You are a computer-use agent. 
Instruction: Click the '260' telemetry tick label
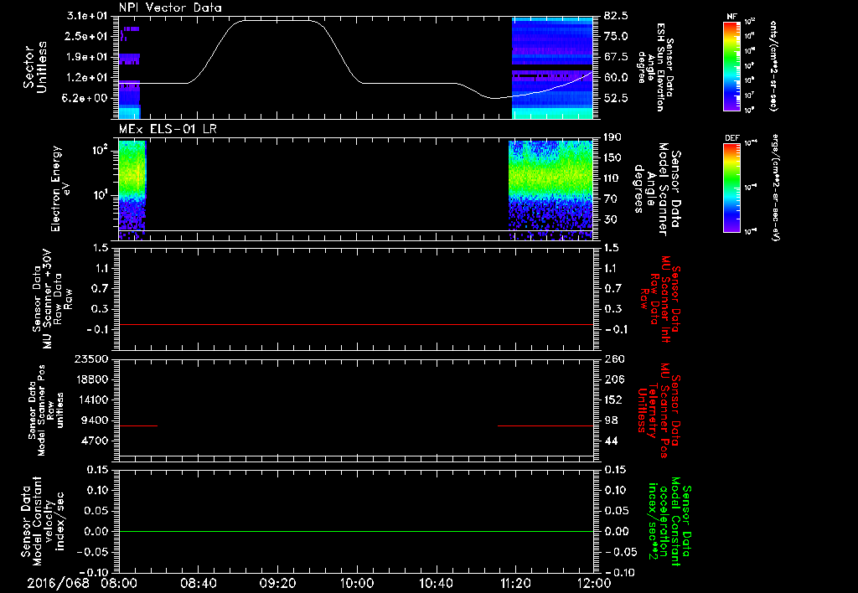tap(613, 358)
